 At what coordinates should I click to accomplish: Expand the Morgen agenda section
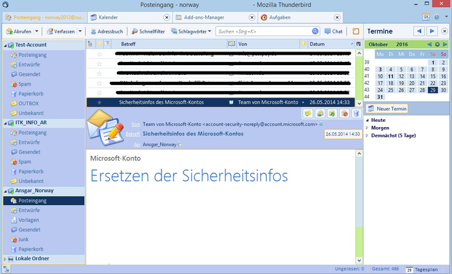click(x=367, y=128)
